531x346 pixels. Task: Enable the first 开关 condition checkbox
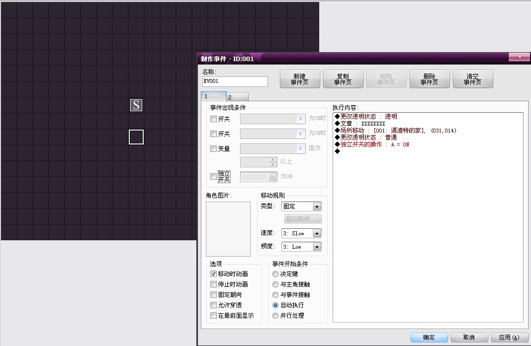pyautogui.click(x=213, y=119)
